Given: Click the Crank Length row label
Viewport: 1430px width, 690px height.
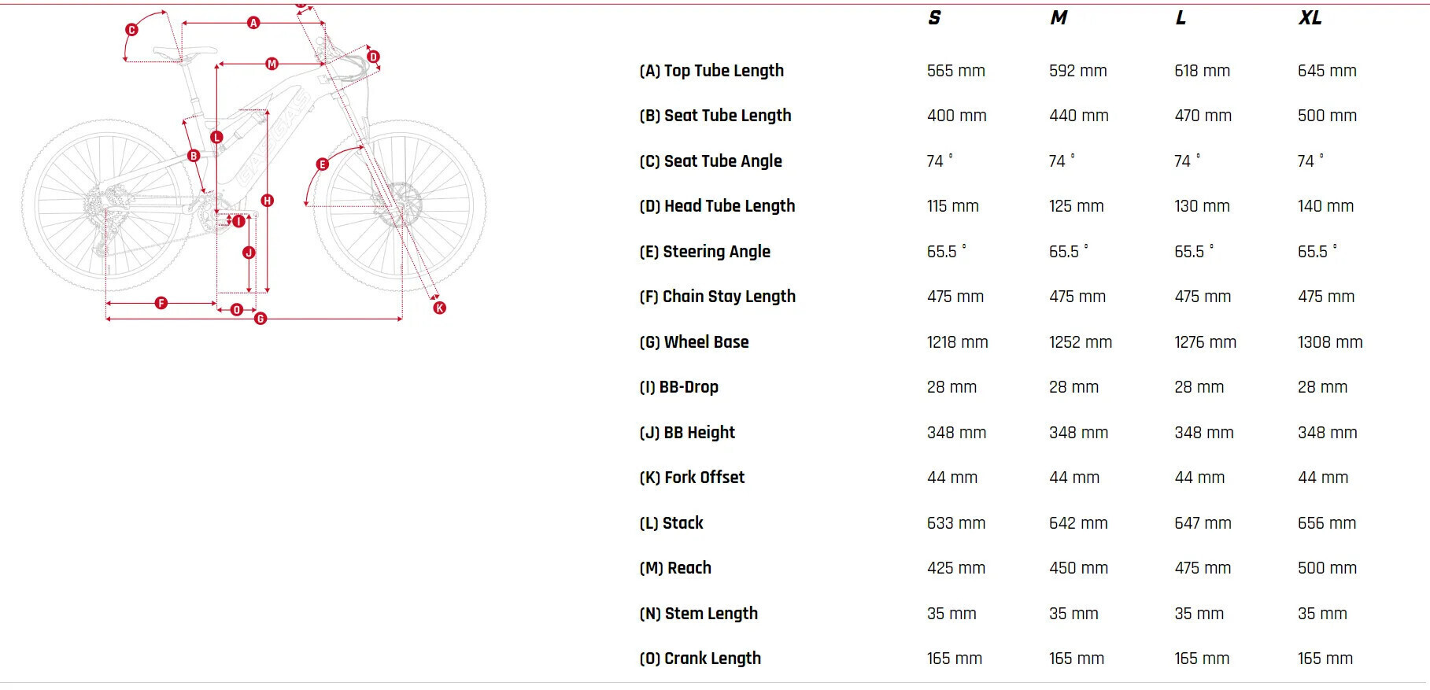Looking at the screenshot, I should 700,659.
